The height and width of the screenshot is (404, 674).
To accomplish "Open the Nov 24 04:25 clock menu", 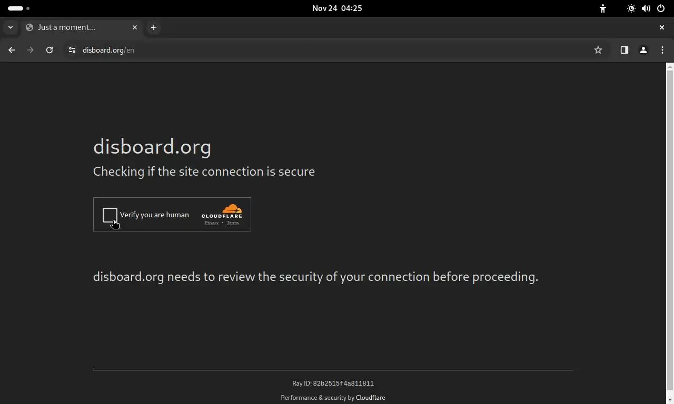I will [337, 8].
